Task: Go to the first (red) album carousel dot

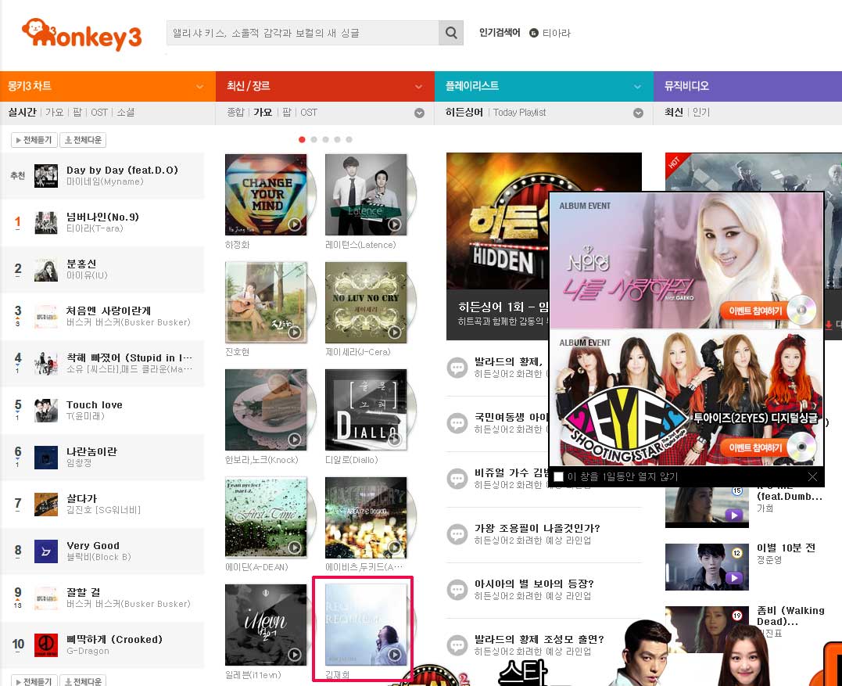Action: (x=302, y=140)
